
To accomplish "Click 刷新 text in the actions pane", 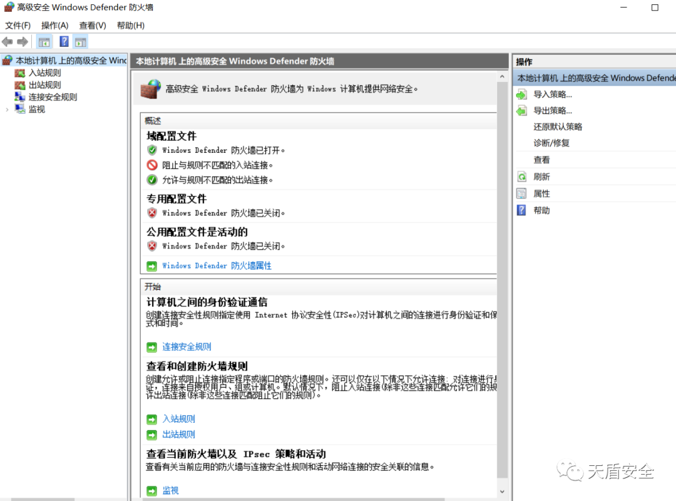I will point(541,177).
